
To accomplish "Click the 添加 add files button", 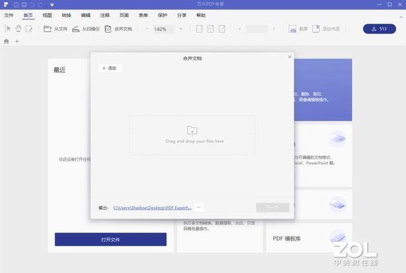I will point(110,68).
